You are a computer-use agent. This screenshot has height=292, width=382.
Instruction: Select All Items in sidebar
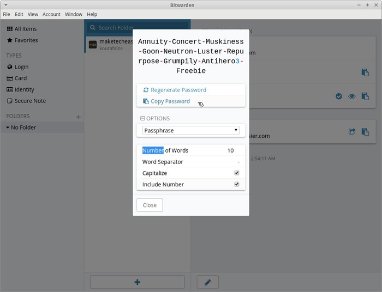coord(22,29)
